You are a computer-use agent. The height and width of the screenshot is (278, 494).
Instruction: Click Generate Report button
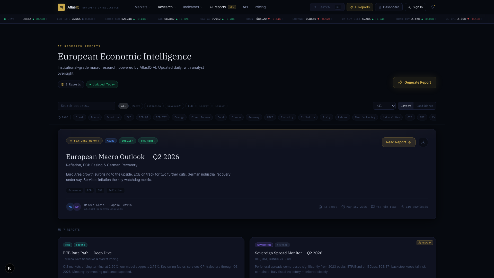click(x=414, y=82)
